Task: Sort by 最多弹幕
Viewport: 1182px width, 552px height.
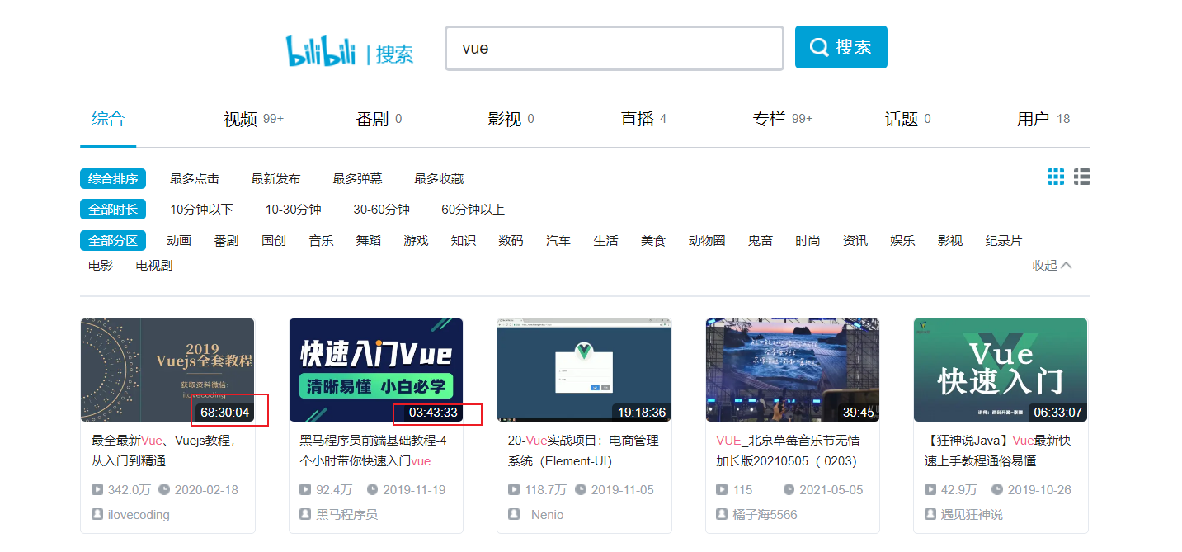Action: (x=357, y=178)
